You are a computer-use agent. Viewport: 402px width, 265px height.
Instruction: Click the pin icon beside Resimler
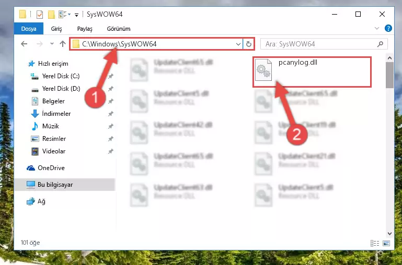110,139
